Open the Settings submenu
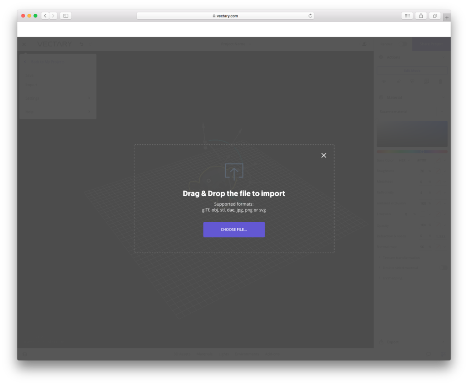The image size is (468, 385). pyautogui.click(x=58, y=98)
